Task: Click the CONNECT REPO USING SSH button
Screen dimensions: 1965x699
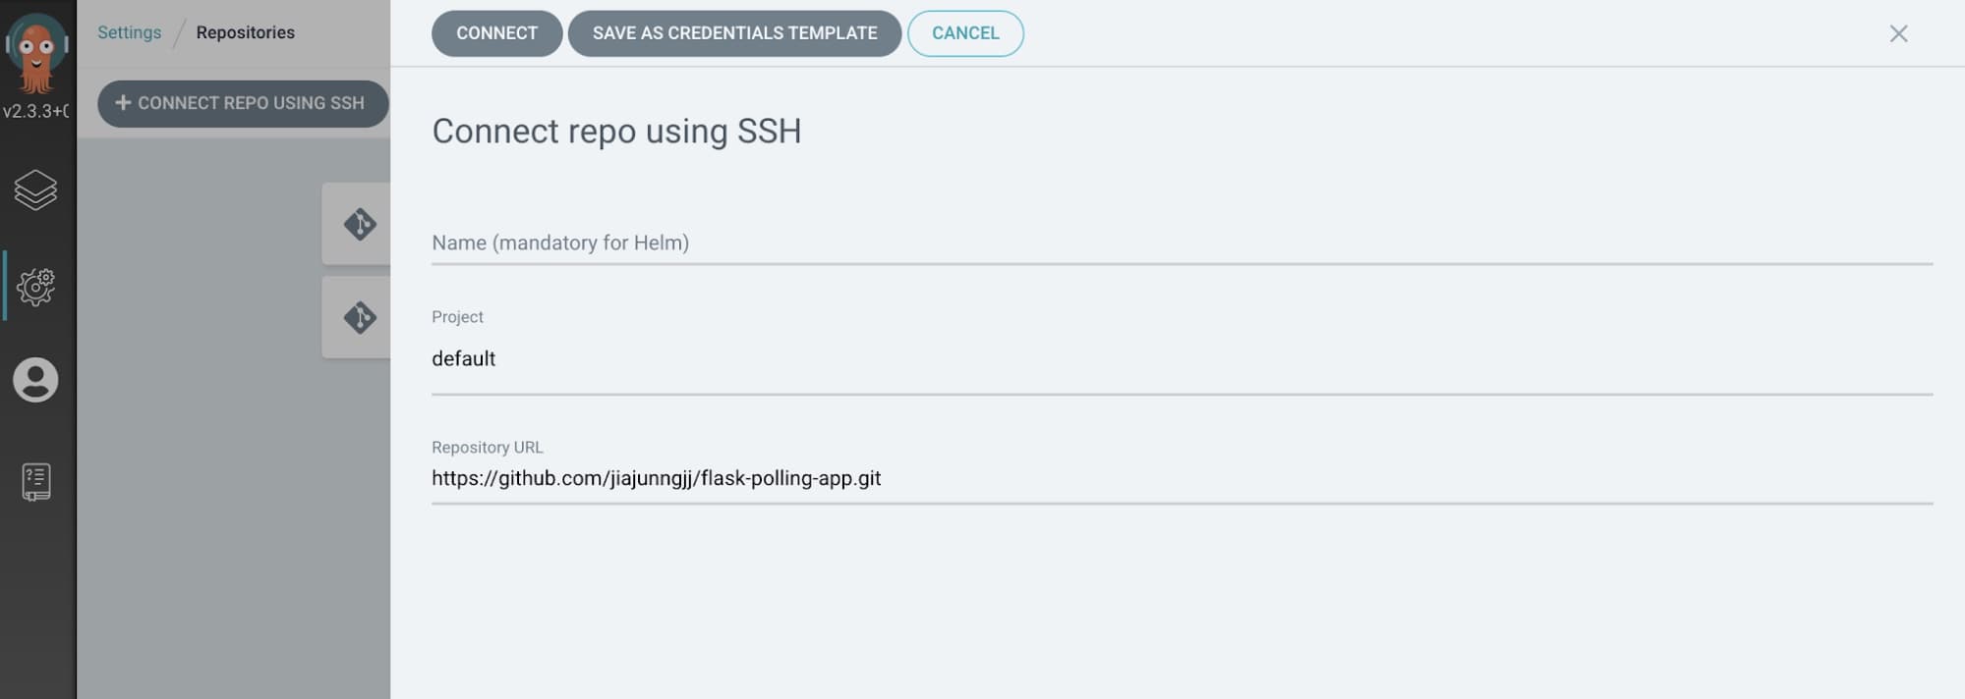Action: point(243,103)
